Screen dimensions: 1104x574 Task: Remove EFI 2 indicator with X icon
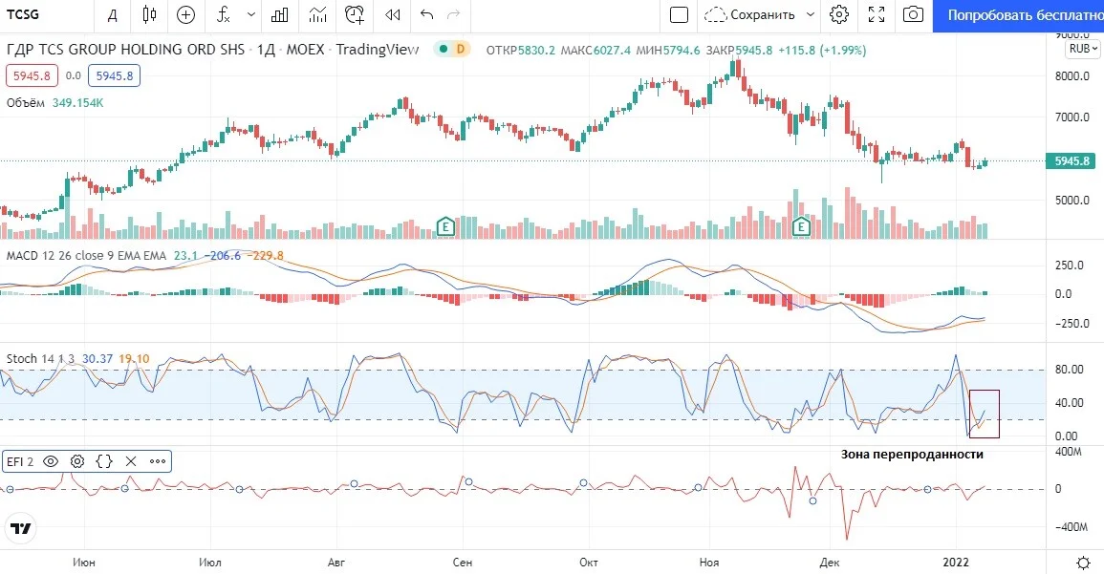pos(131,461)
